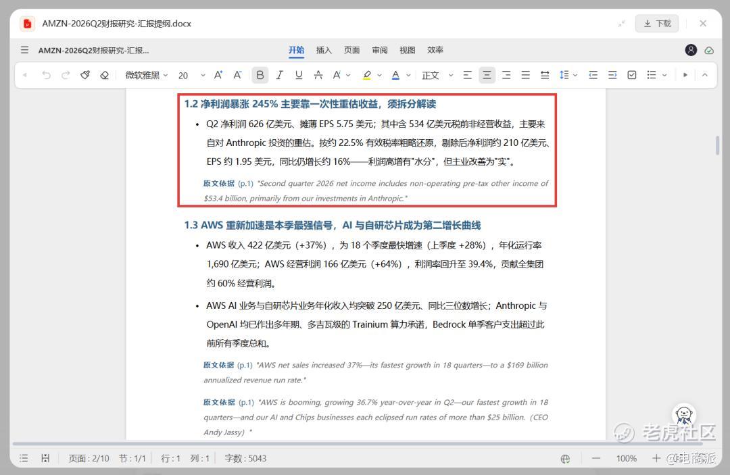Switch to the 开始 tab

click(296, 50)
